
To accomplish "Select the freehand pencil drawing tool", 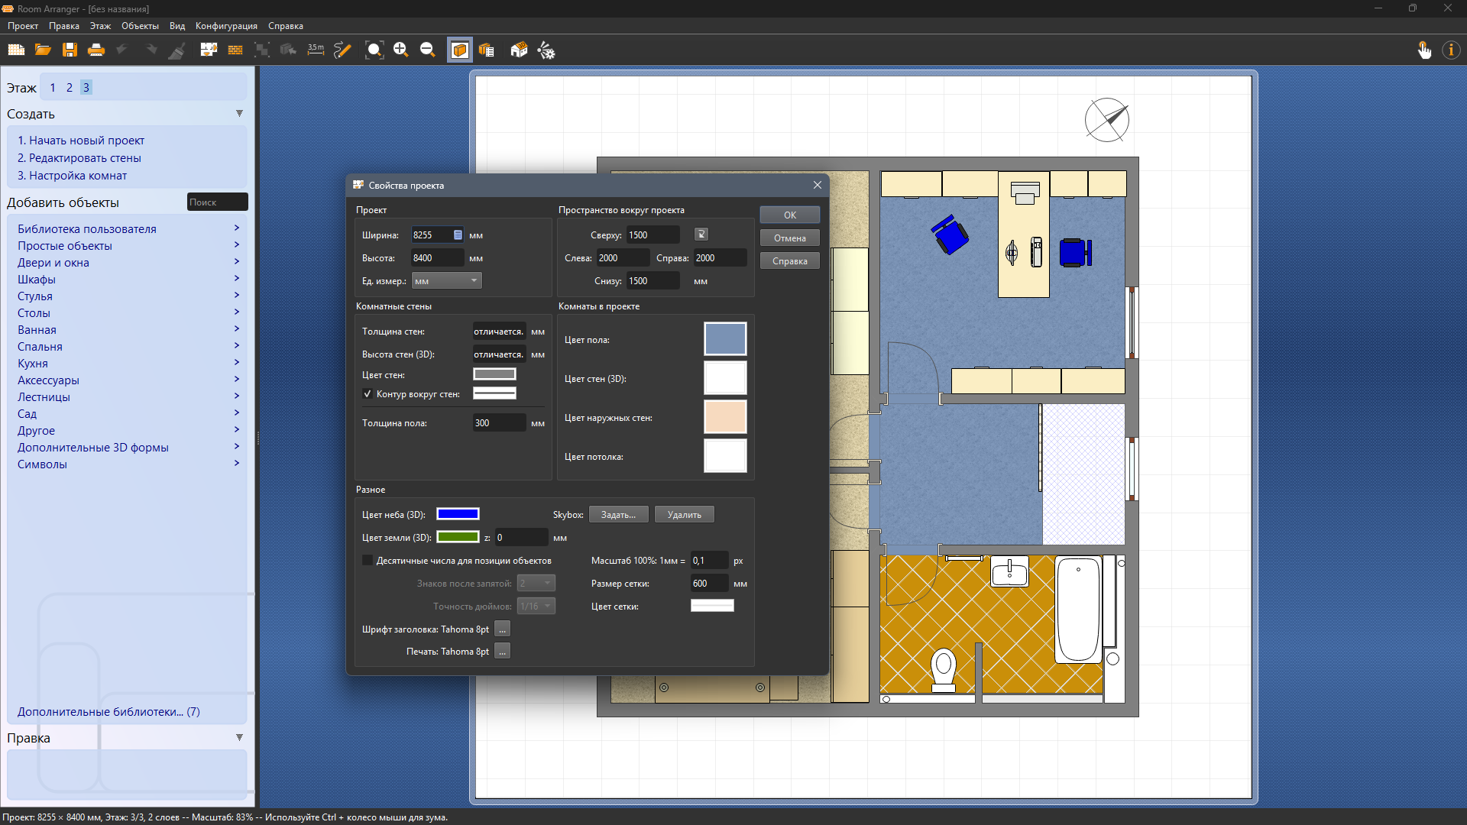I will [342, 50].
